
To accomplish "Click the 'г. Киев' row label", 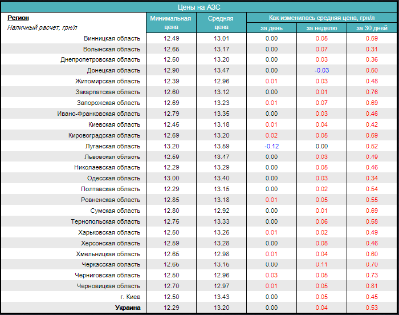I will (130, 297).
